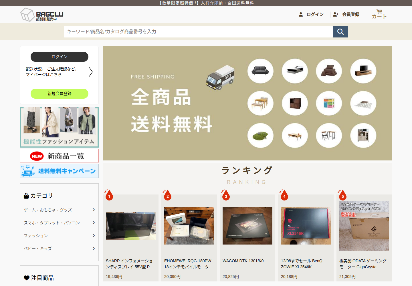Click the green 新規会員登録 button
This screenshot has width=412, height=286.
coord(60,94)
